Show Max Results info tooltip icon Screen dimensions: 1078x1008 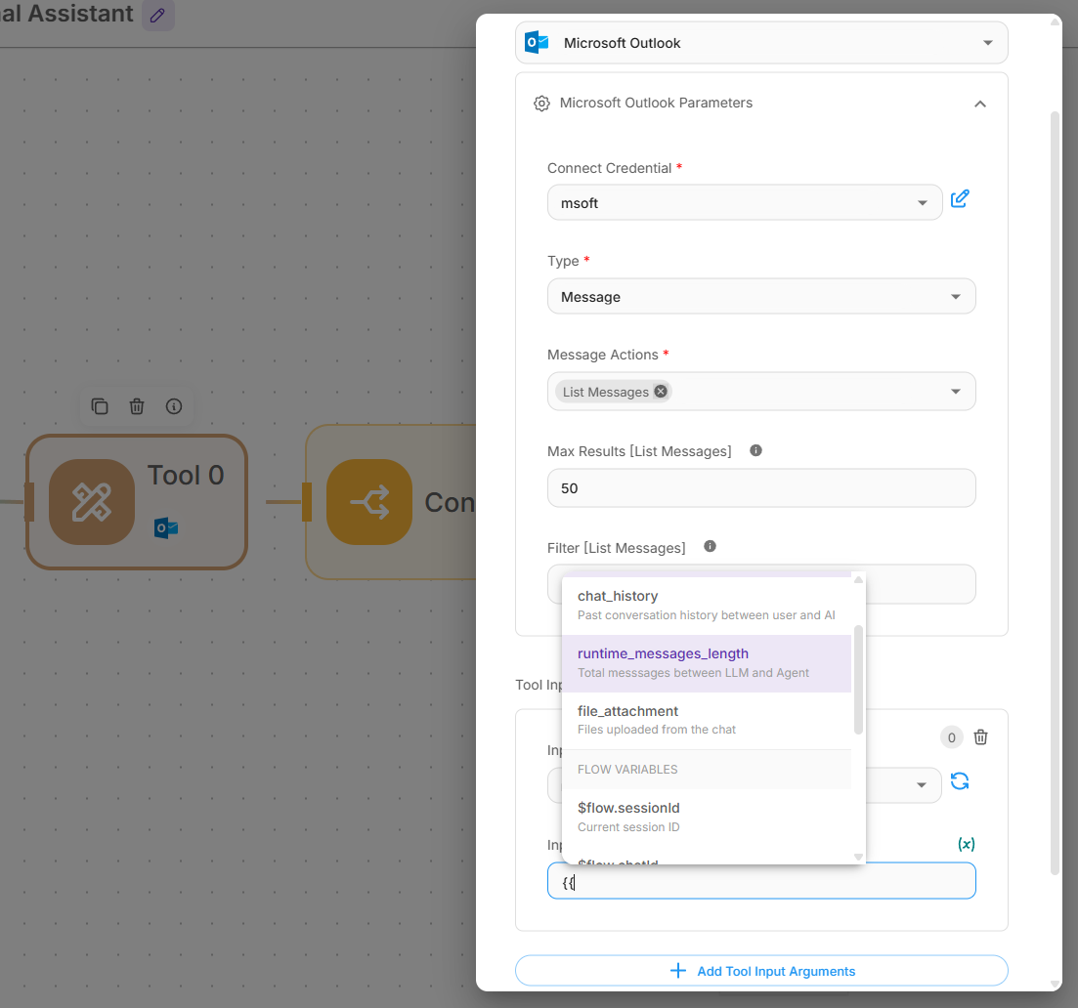(x=755, y=451)
